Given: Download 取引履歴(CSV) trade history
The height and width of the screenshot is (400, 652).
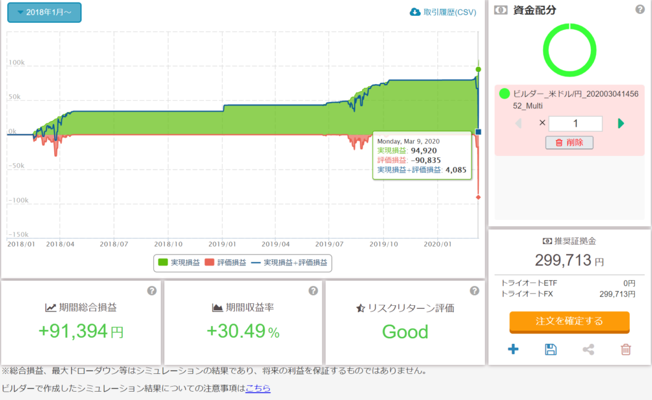Looking at the screenshot, I should [443, 12].
